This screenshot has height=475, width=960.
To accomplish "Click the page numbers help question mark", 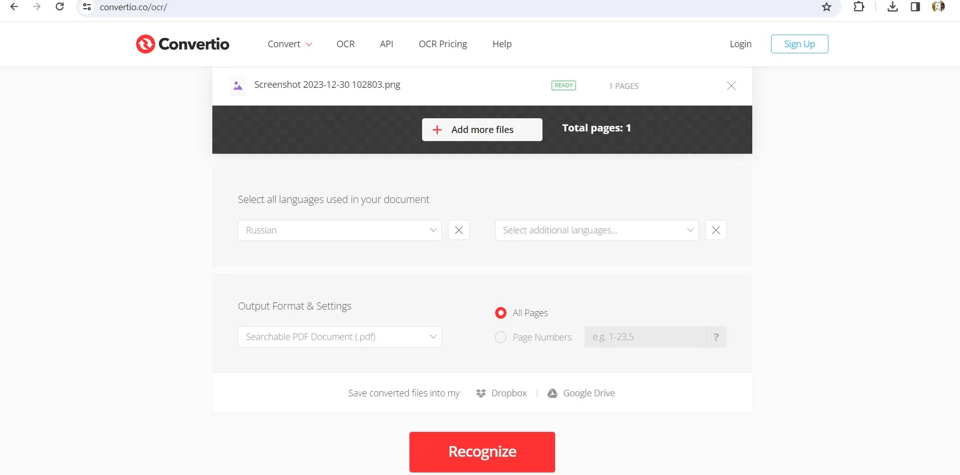I will point(716,337).
